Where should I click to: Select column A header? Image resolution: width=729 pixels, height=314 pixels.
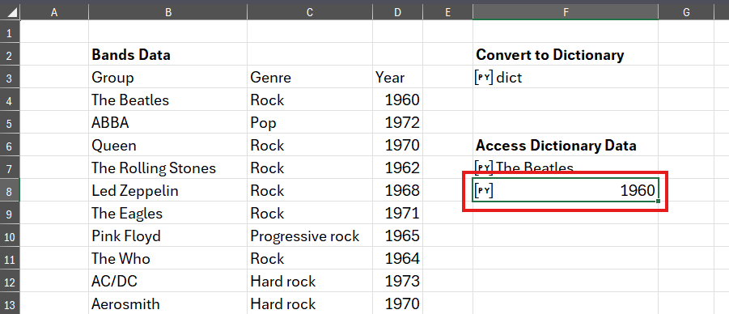click(x=54, y=13)
